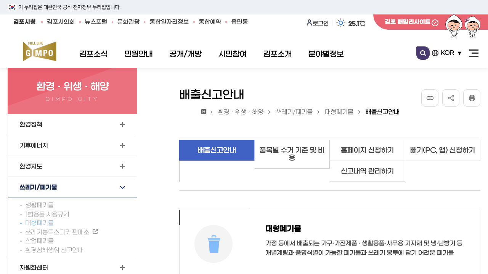Open the 쓰레기봉투스티커 판매소 external link icon
Viewport: 488px width, 274px height.
pos(95,231)
